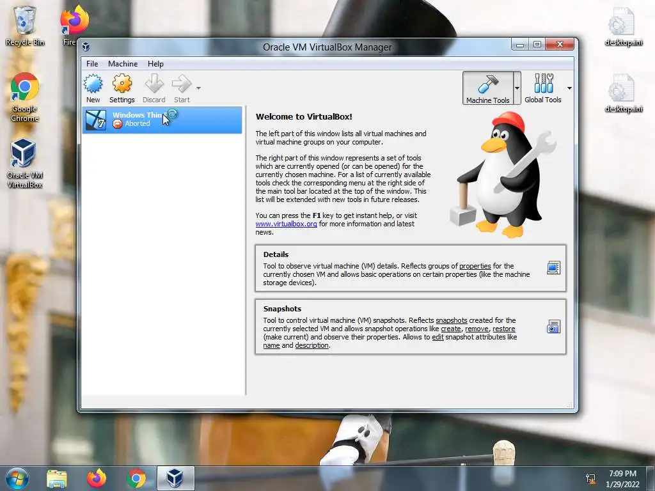Image resolution: width=655 pixels, height=491 pixels.
Task: Open the Help menu
Action: click(x=155, y=64)
